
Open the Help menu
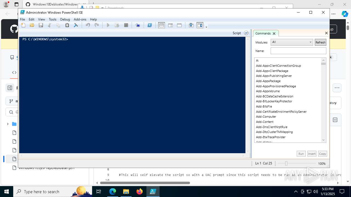pos(94,19)
